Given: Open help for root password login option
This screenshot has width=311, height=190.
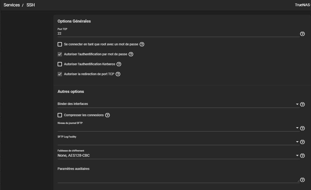Looking at the screenshot, I should coord(142,44).
